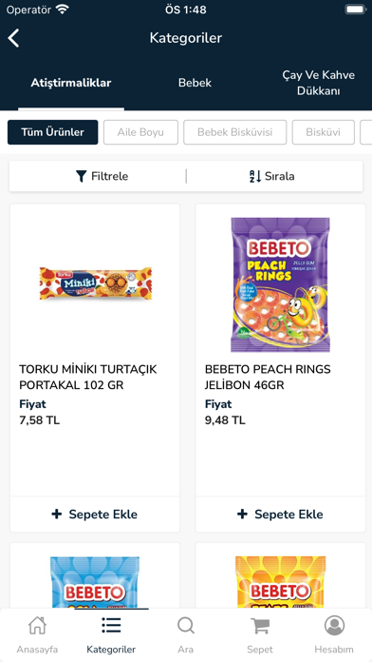372x662 pixels.
Task: Tap the back arrow icon
Action: click(13, 38)
